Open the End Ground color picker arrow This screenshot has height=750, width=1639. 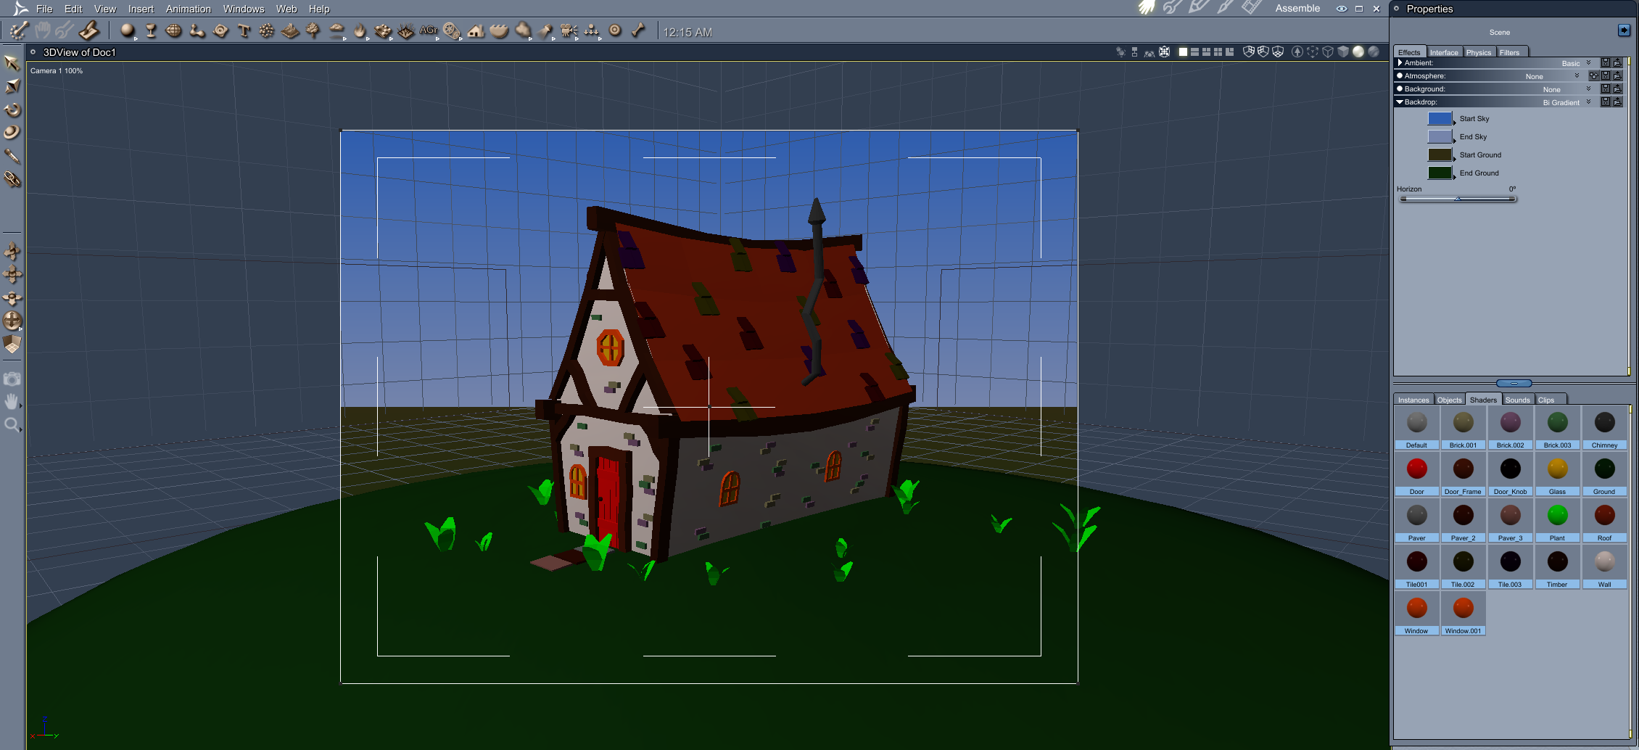(x=1455, y=177)
